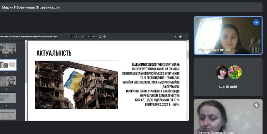Click the PDF page vertical scrollbar
Image resolution: width=267 pixels, height=134 pixels.
pos(188,81)
